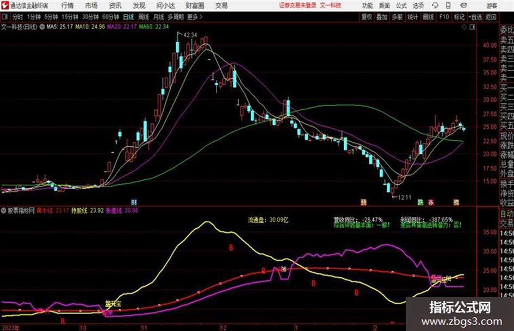Screen dimensions: 514x331
Task: Click 证券交易未登录 login link
Action: pos(298,5)
